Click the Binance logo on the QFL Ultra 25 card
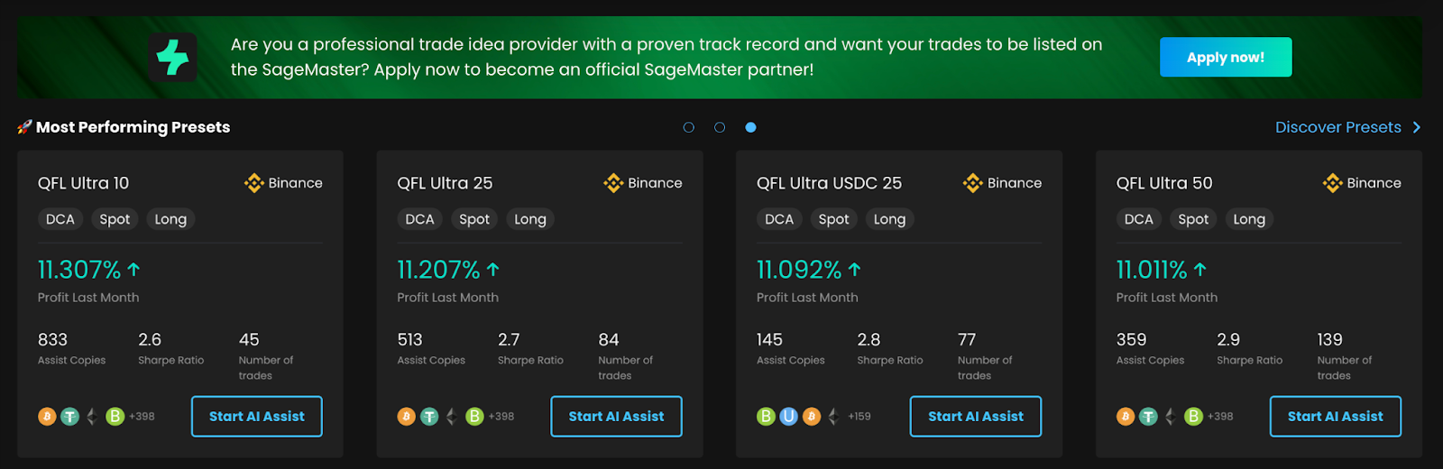This screenshot has width=1443, height=469. click(x=613, y=183)
